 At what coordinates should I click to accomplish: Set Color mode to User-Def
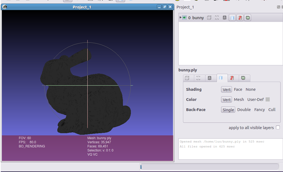[255, 99]
